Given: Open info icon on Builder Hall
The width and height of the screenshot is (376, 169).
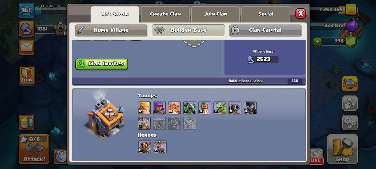Looking at the screenshot, I should pos(120,110).
